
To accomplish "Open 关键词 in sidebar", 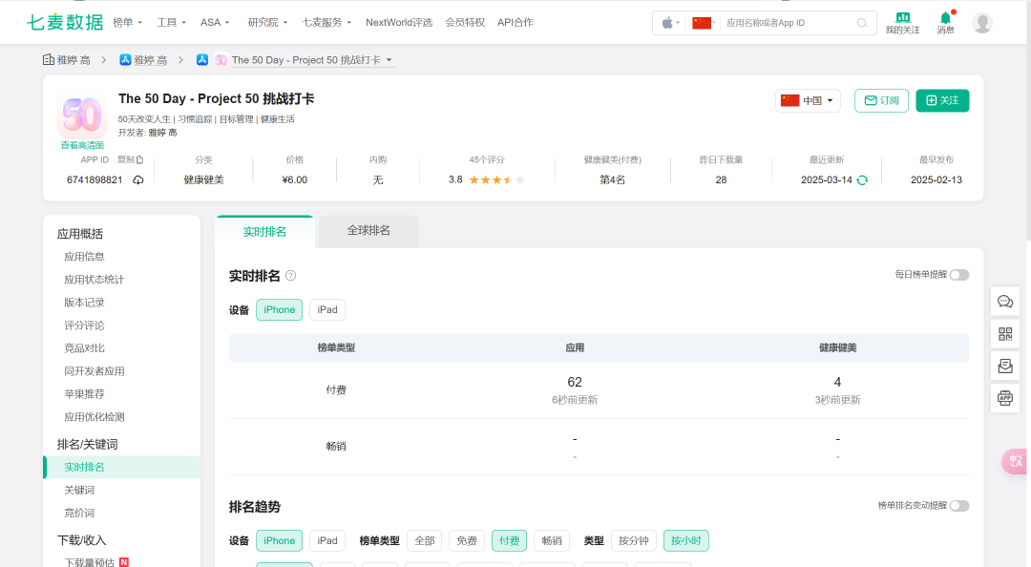I will [79, 490].
